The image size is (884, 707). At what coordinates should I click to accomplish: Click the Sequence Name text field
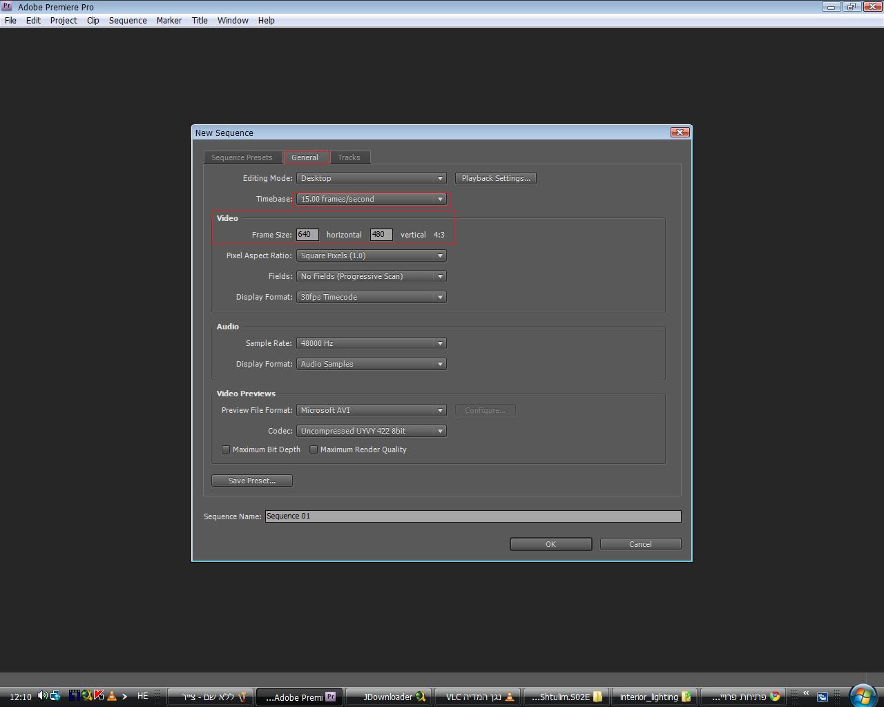click(x=473, y=516)
